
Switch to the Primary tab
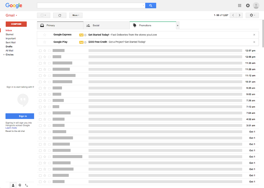point(52,25)
